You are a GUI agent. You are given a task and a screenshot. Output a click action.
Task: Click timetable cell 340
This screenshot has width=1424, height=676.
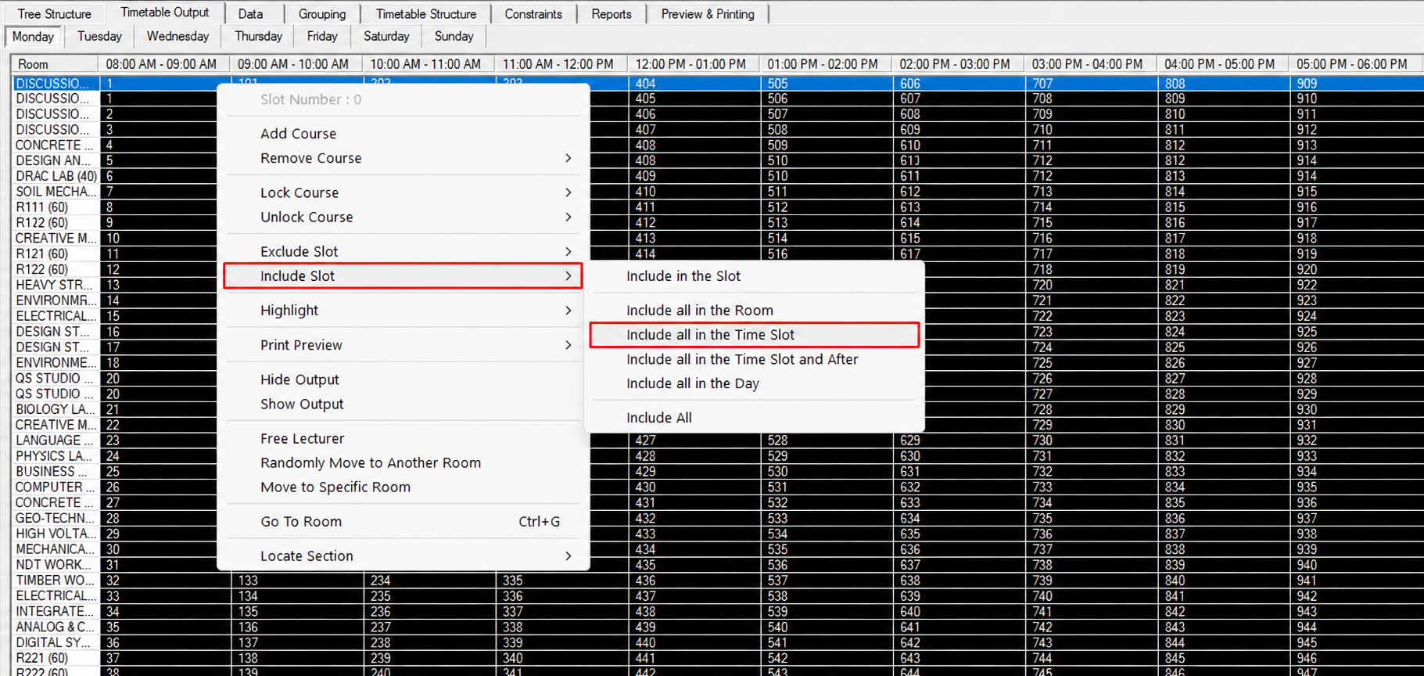click(x=561, y=658)
